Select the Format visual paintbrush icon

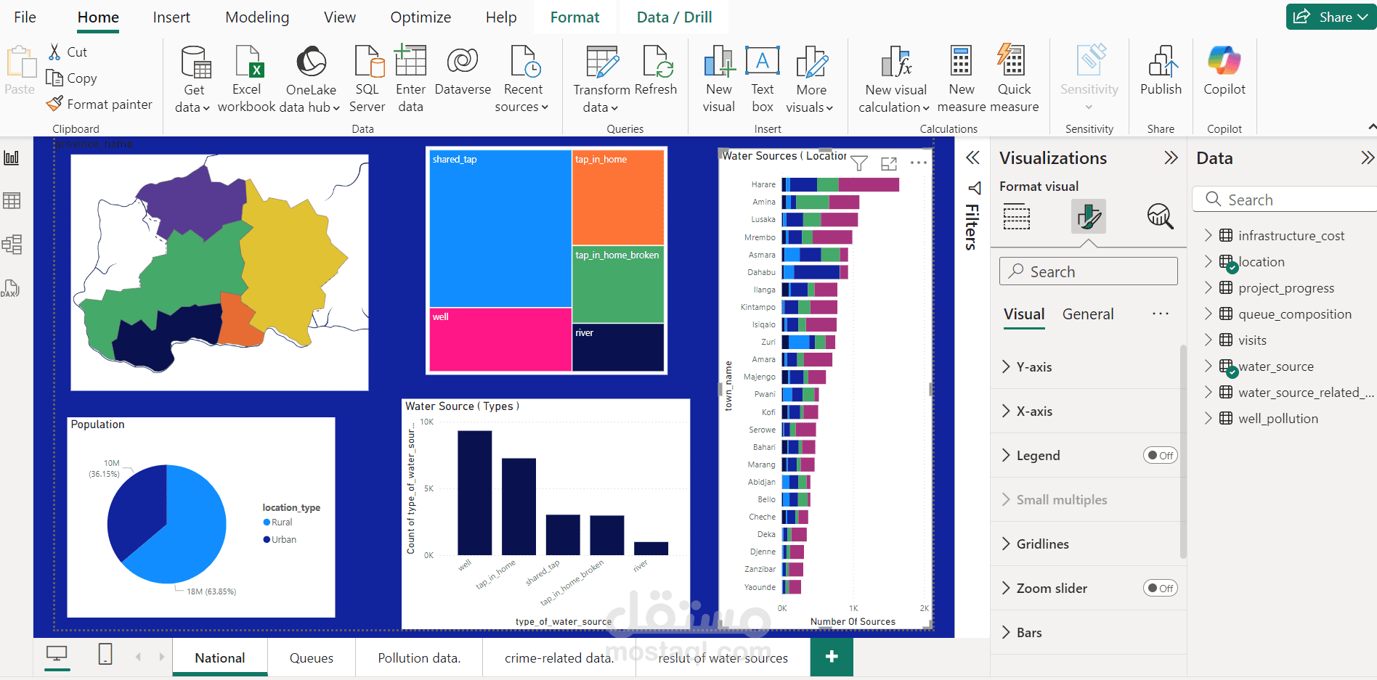point(1089,216)
